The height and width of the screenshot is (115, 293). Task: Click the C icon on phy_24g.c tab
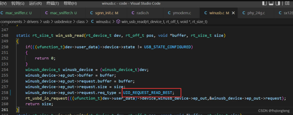point(244,13)
